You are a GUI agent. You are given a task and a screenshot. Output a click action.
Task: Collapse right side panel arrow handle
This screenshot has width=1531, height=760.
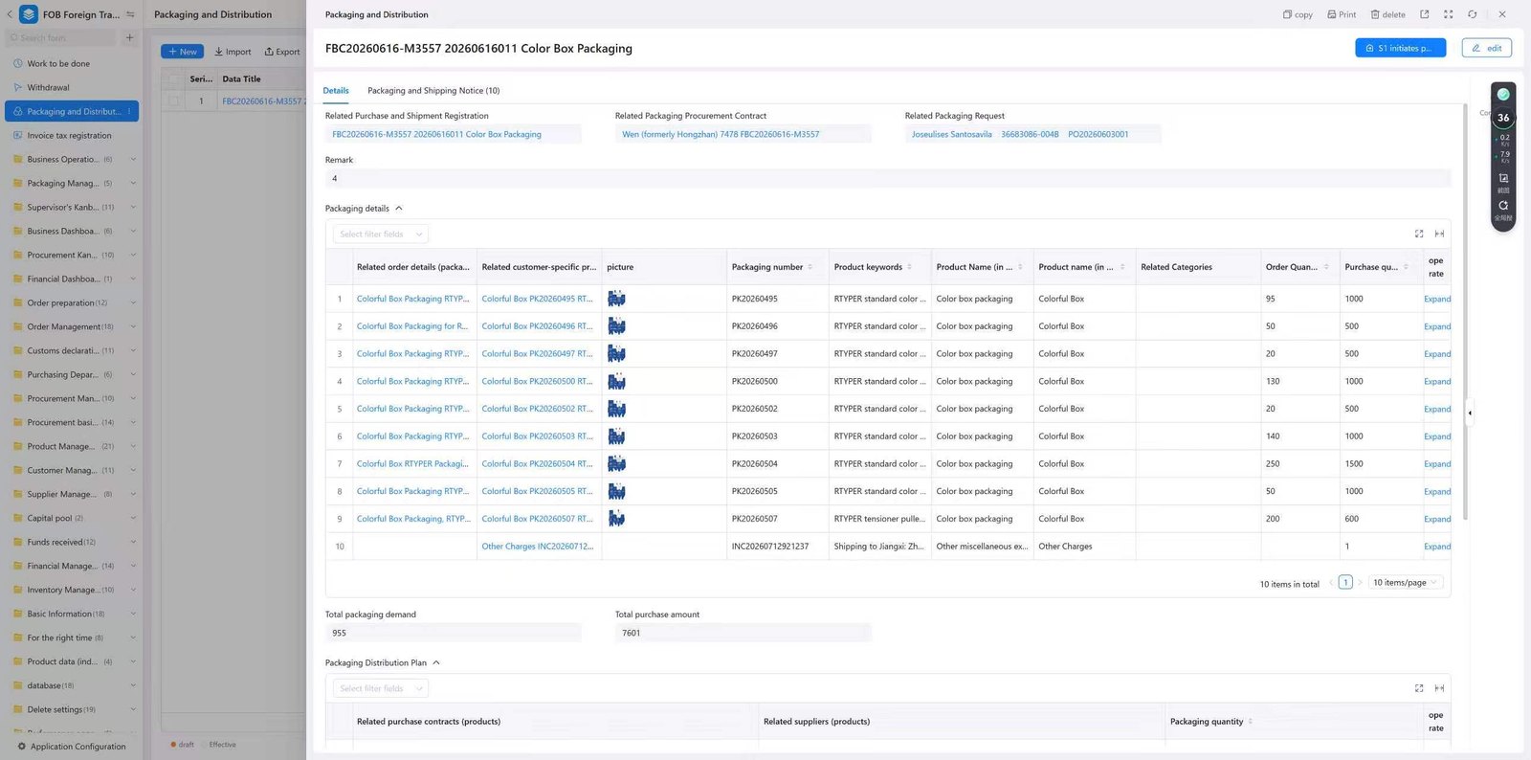tap(1470, 414)
